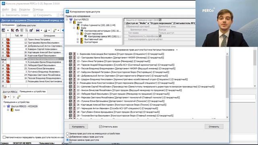Screen dimensions: 258x145
Task: Uncheck the box for Бирюкова Александра Викторовна
Action: (71, 54)
